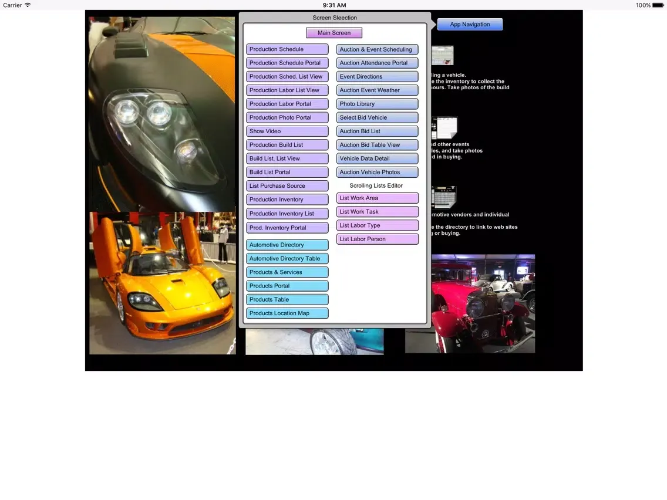Open Auction & Event Scheduling

click(x=378, y=49)
